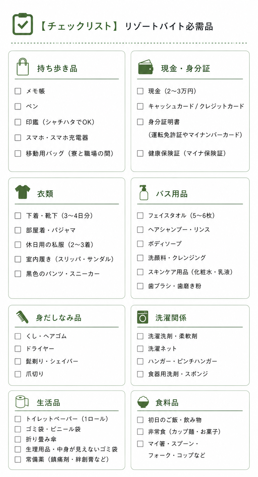Mark the ドライヤー checkbox

[x=18, y=349]
